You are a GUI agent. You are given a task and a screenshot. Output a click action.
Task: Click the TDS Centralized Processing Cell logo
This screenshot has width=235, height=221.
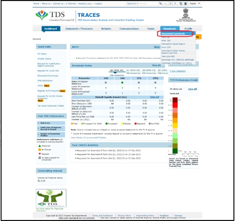[x=54, y=16]
